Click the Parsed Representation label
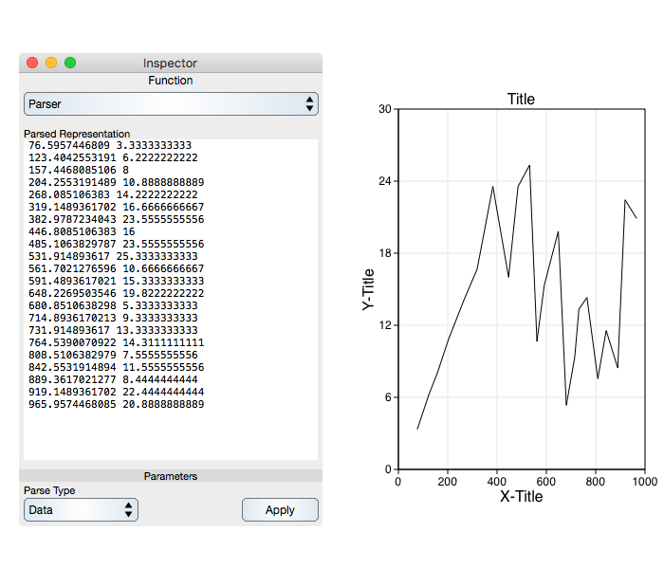The width and height of the screenshot is (664, 569). [x=77, y=134]
